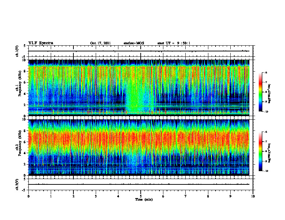
Task: Click the ch.3 voltage waveform trace
Action: tap(139, 184)
